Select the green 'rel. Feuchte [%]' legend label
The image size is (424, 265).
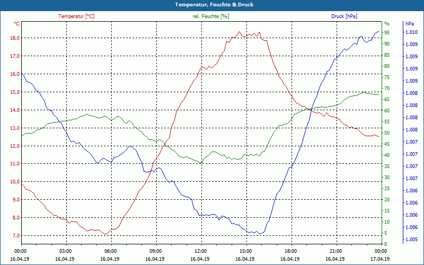coord(210,16)
